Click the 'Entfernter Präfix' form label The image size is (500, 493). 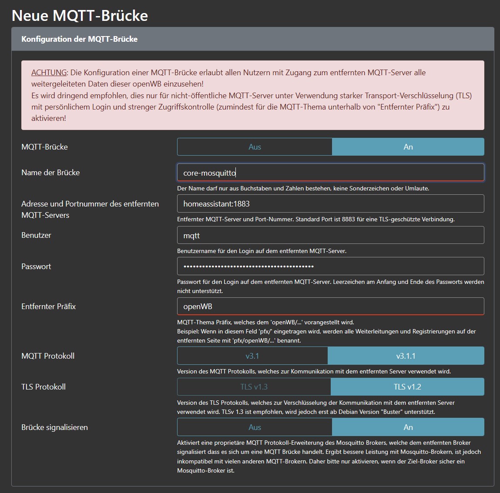(x=48, y=306)
